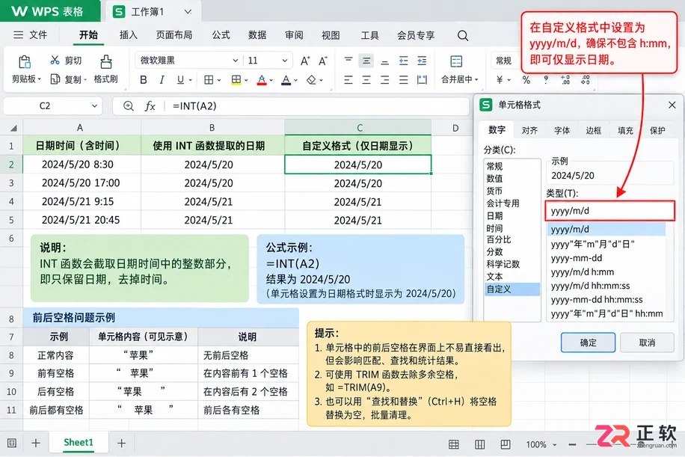Switch to the normal view icon in the status bar
This screenshot has height=457, width=685.
click(454, 444)
